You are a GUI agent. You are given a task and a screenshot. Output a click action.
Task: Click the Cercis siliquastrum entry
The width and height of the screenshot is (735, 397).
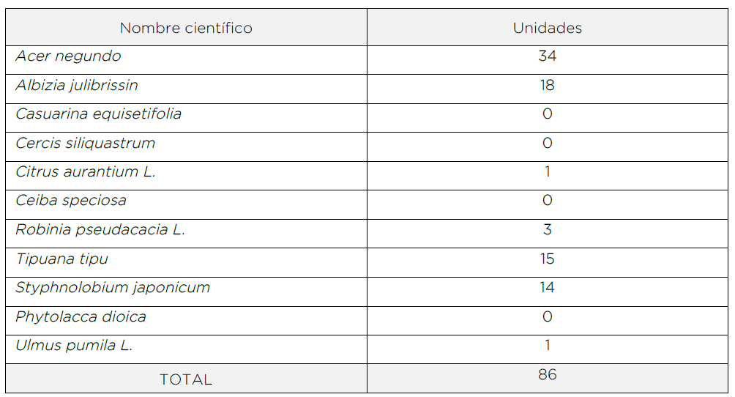coord(86,143)
